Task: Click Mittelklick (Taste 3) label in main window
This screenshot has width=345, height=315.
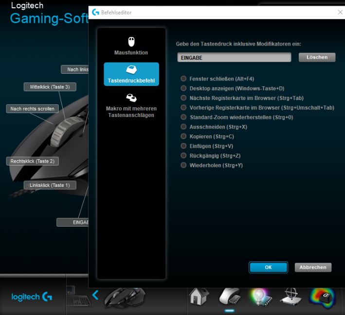Action: [50, 87]
